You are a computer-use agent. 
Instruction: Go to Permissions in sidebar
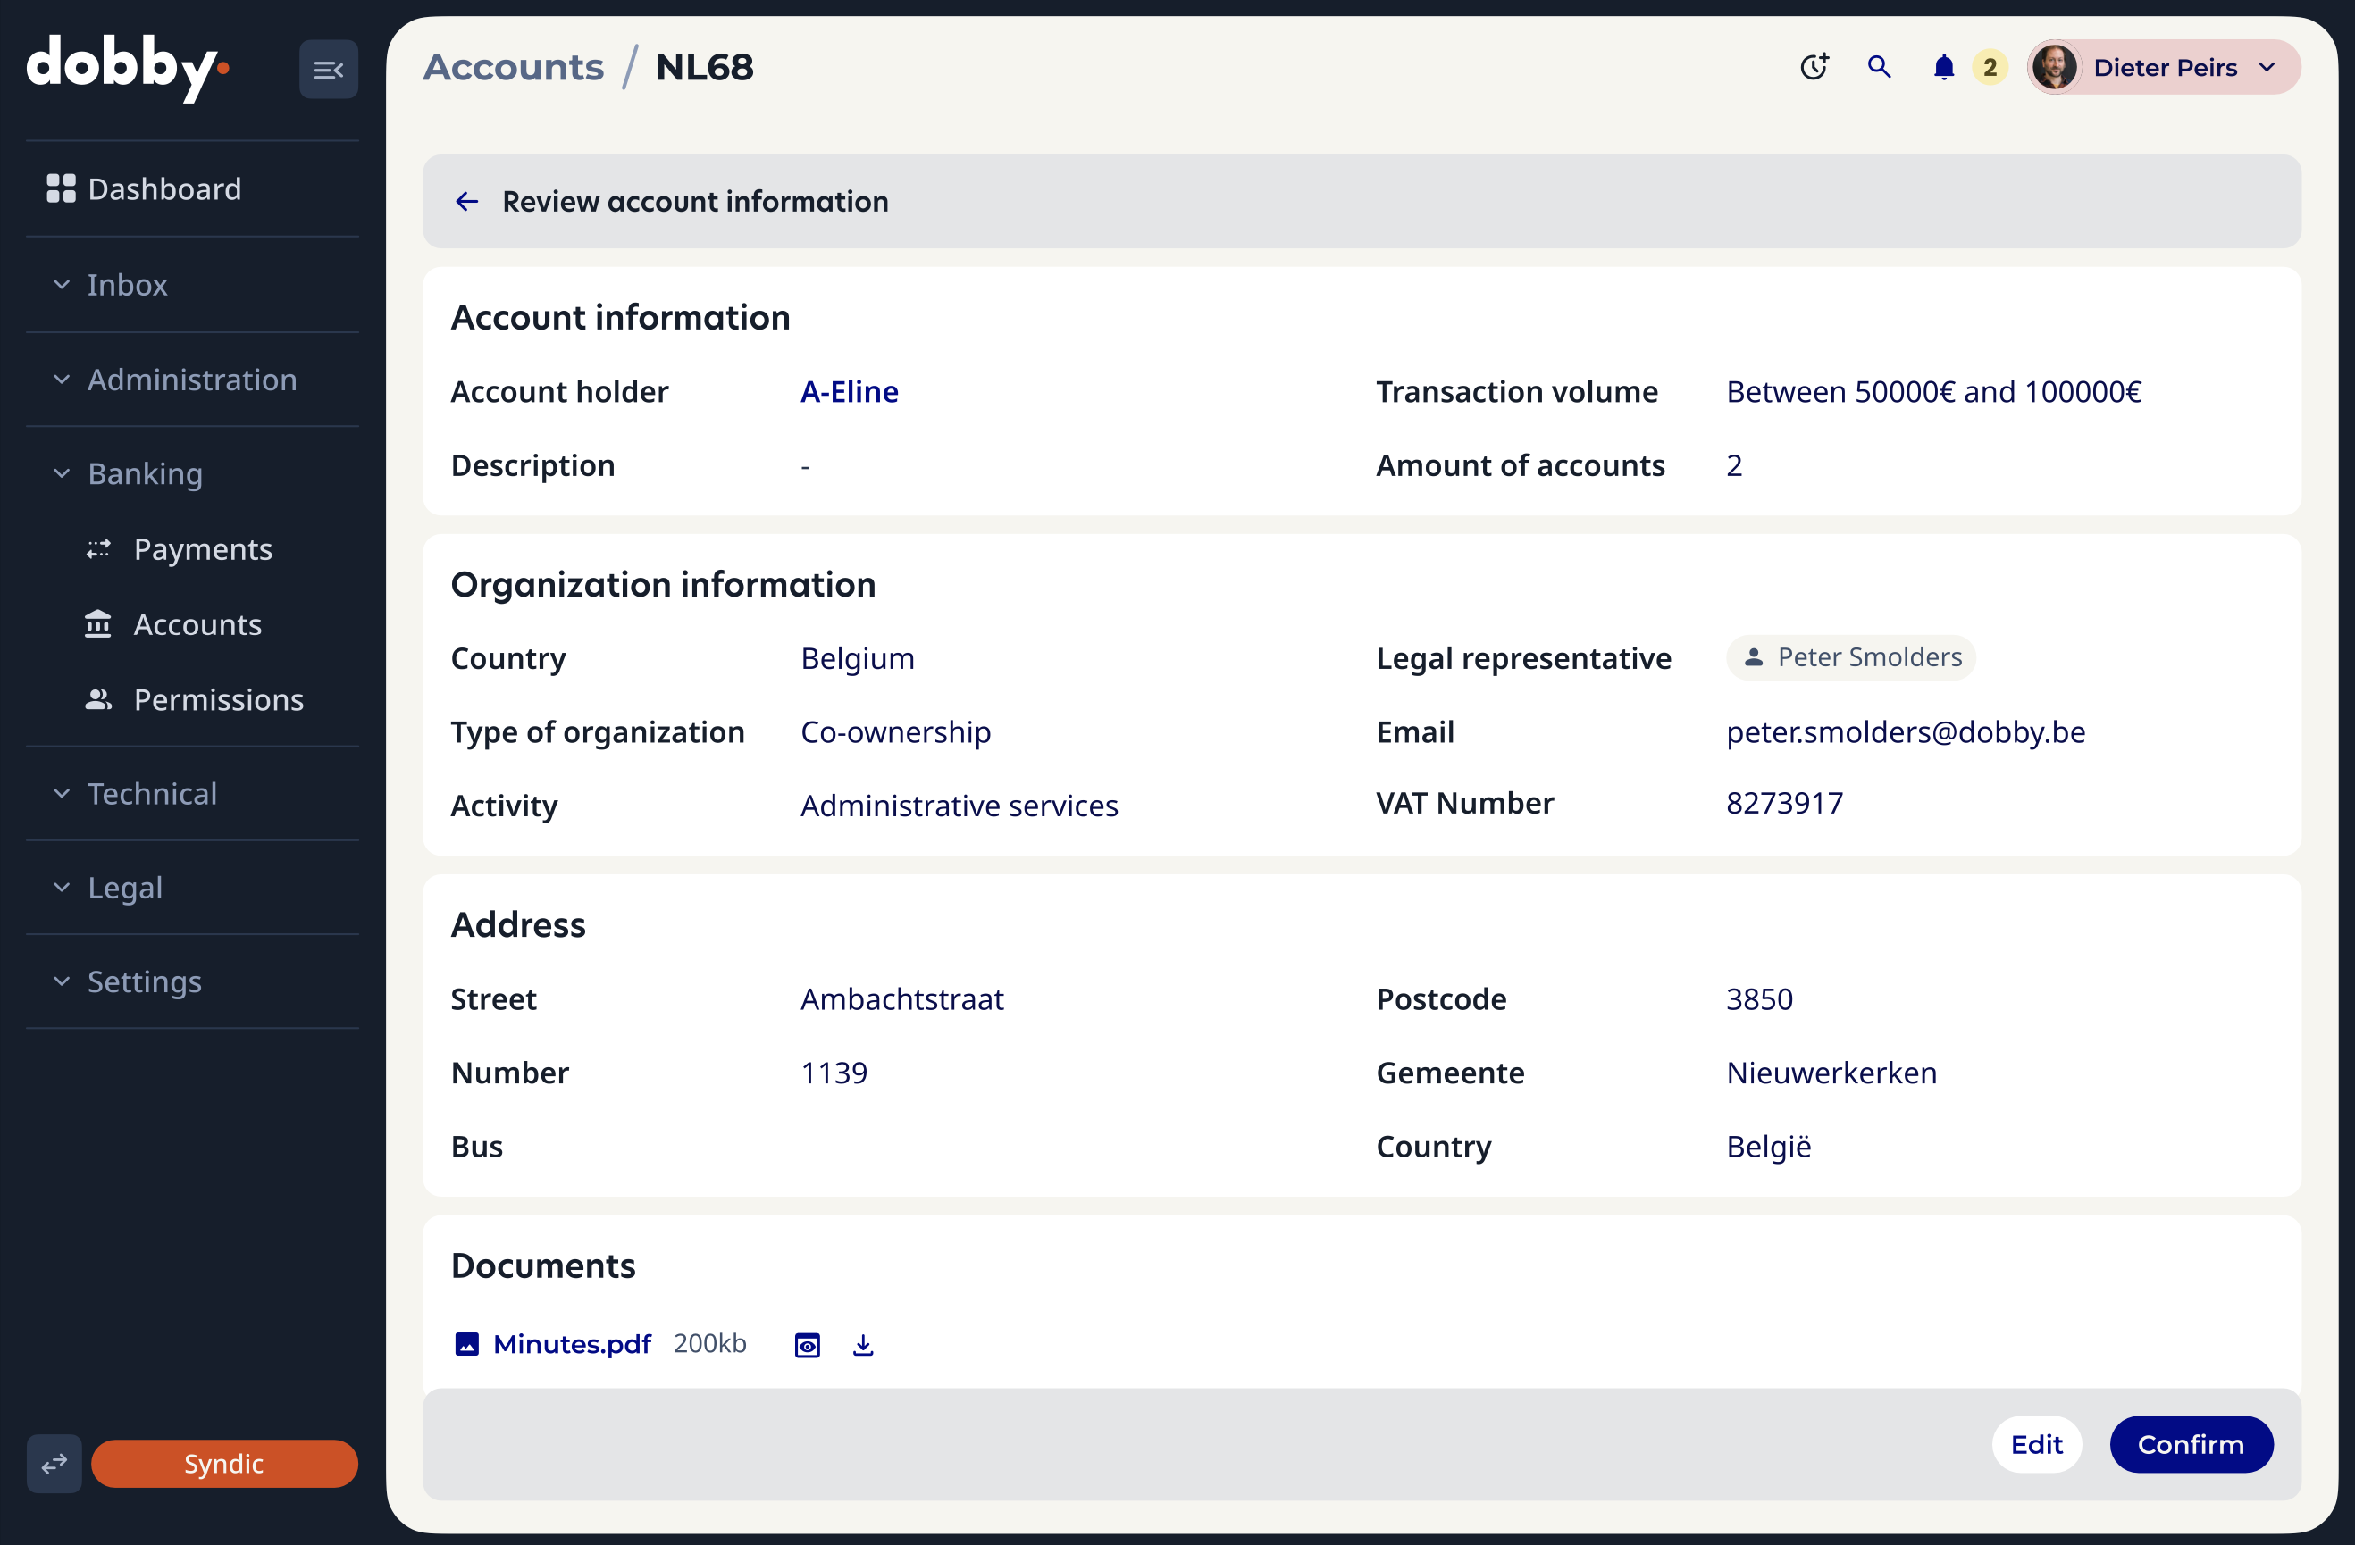pos(218,699)
